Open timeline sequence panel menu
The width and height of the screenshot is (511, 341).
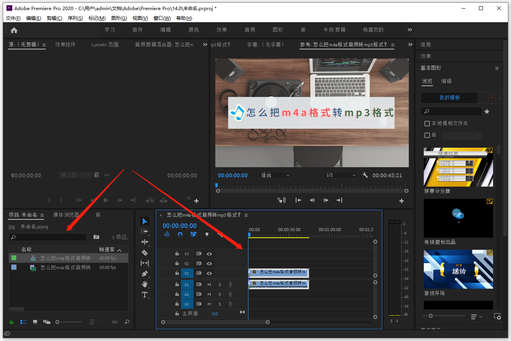(x=246, y=215)
